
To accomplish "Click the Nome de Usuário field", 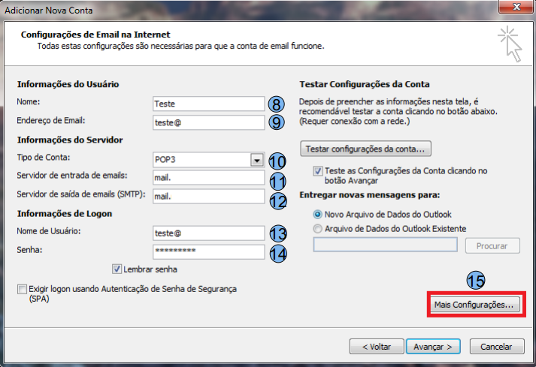I will click(x=207, y=233).
